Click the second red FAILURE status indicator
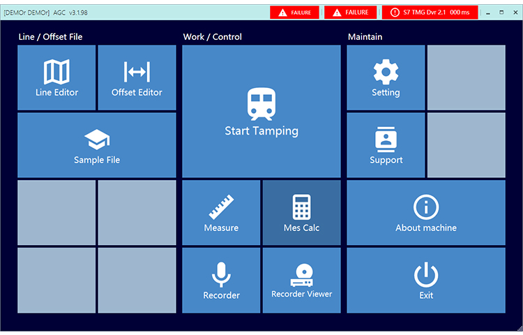Screen dimensions: 523x335 [351, 13]
